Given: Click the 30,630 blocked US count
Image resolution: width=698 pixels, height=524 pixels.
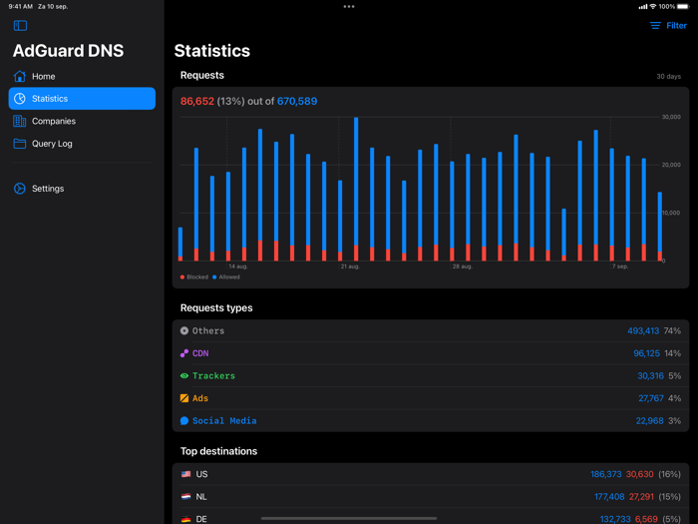Looking at the screenshot, I should (x=640, y=474).
